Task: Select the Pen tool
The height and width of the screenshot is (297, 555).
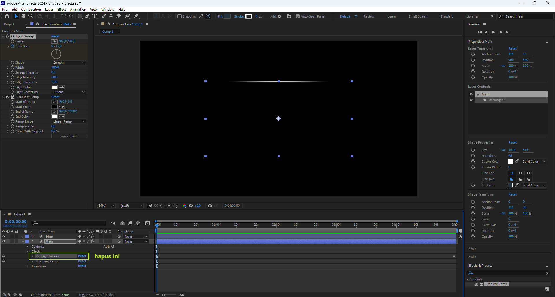Action: (x=87, y=16)
